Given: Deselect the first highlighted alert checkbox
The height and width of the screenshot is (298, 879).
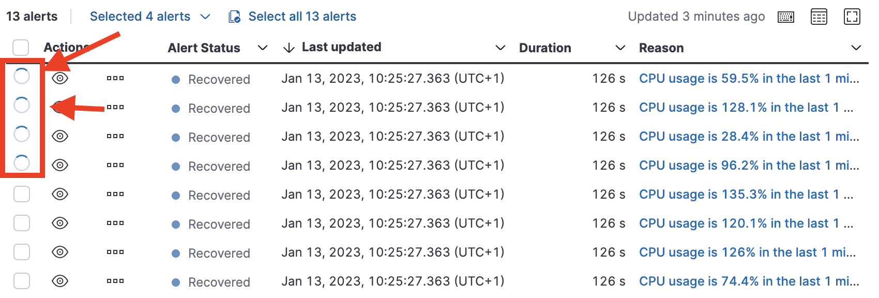Looking at the screenshot, I should [x=22, y=76].
